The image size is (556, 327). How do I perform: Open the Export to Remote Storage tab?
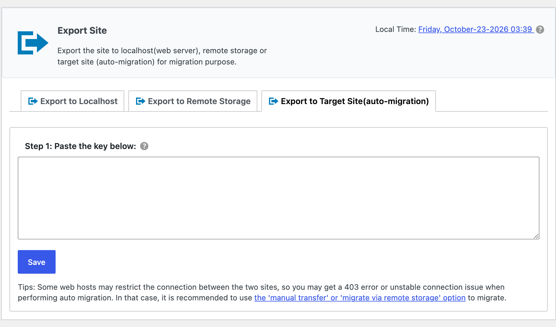coord(193,101)
